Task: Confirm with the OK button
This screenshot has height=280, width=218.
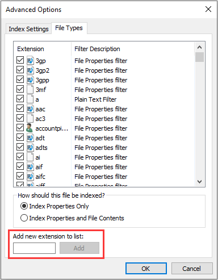Action: [146, 269]
